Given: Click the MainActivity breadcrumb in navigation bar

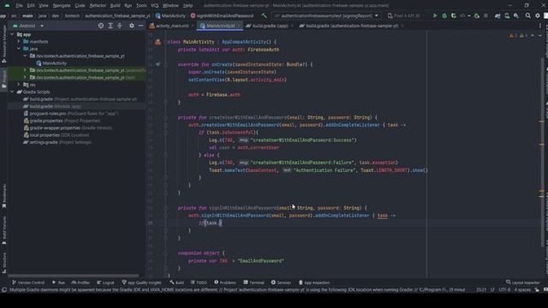Looking at the screenshot, I should click(x=170, y=15).
